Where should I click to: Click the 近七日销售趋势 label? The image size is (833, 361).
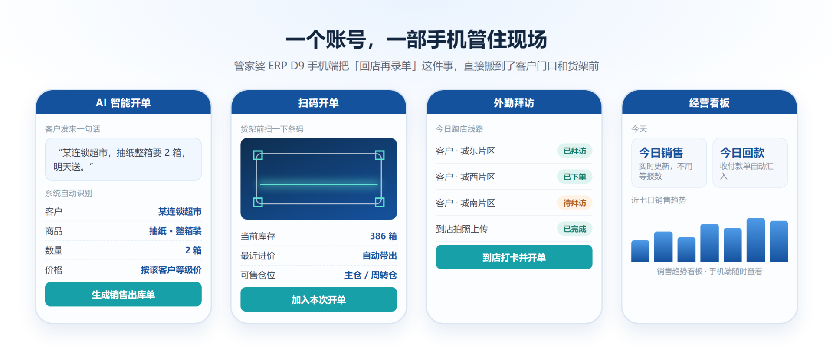[x=659, y=200]
